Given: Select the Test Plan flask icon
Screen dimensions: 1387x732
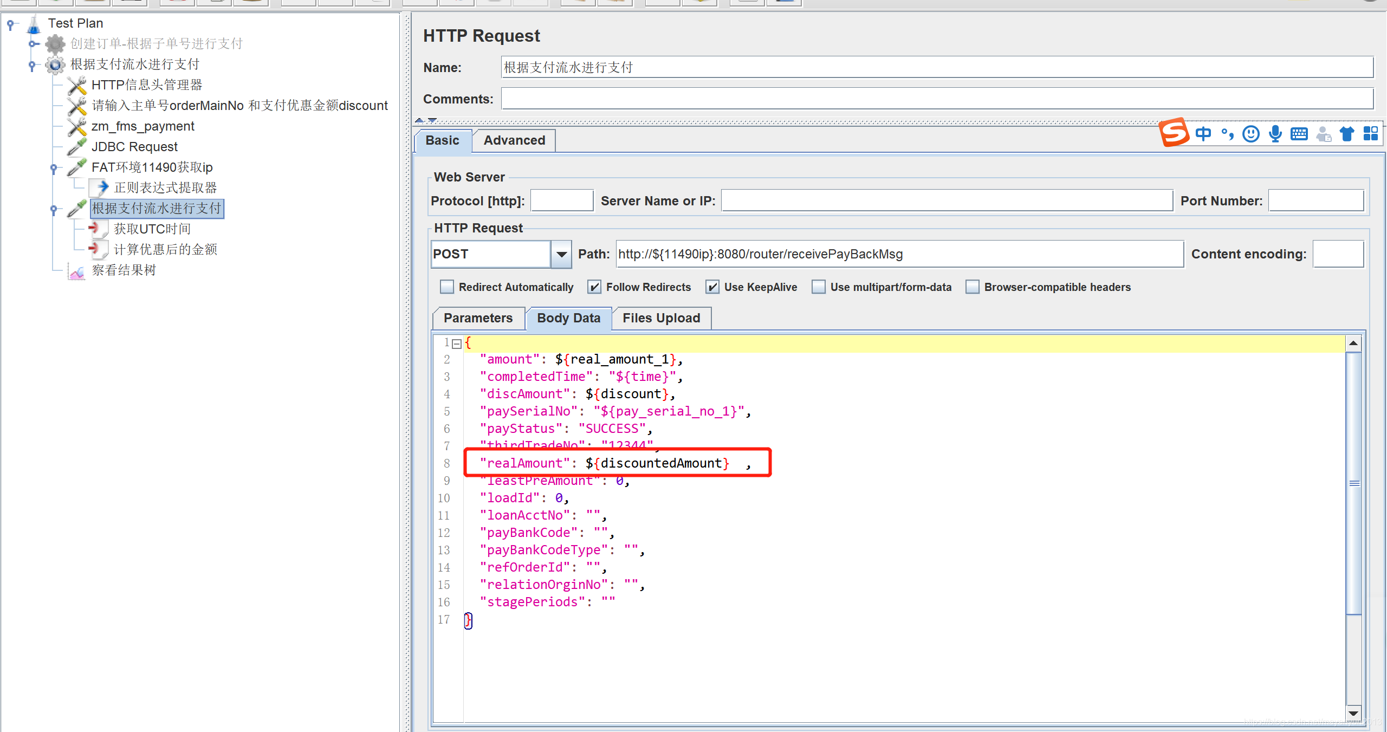Looking at the screenshot, I should point(34,24).
